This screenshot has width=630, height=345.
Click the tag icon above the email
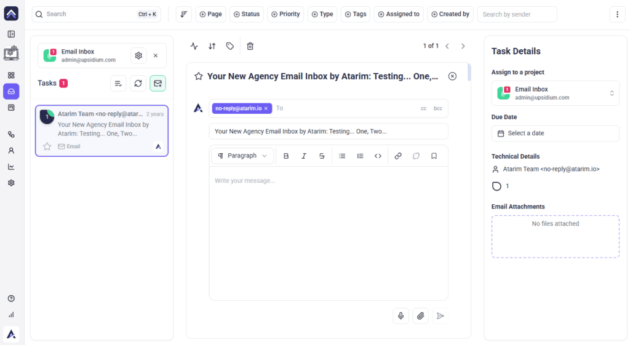(230, 46)
